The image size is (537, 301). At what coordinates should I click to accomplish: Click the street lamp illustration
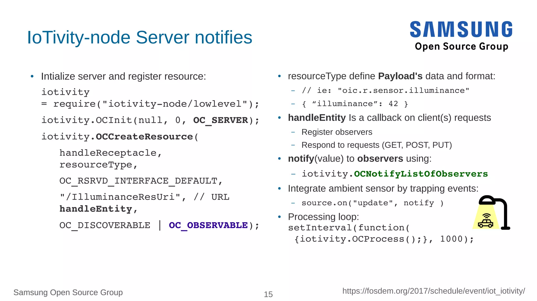[491, 213]
